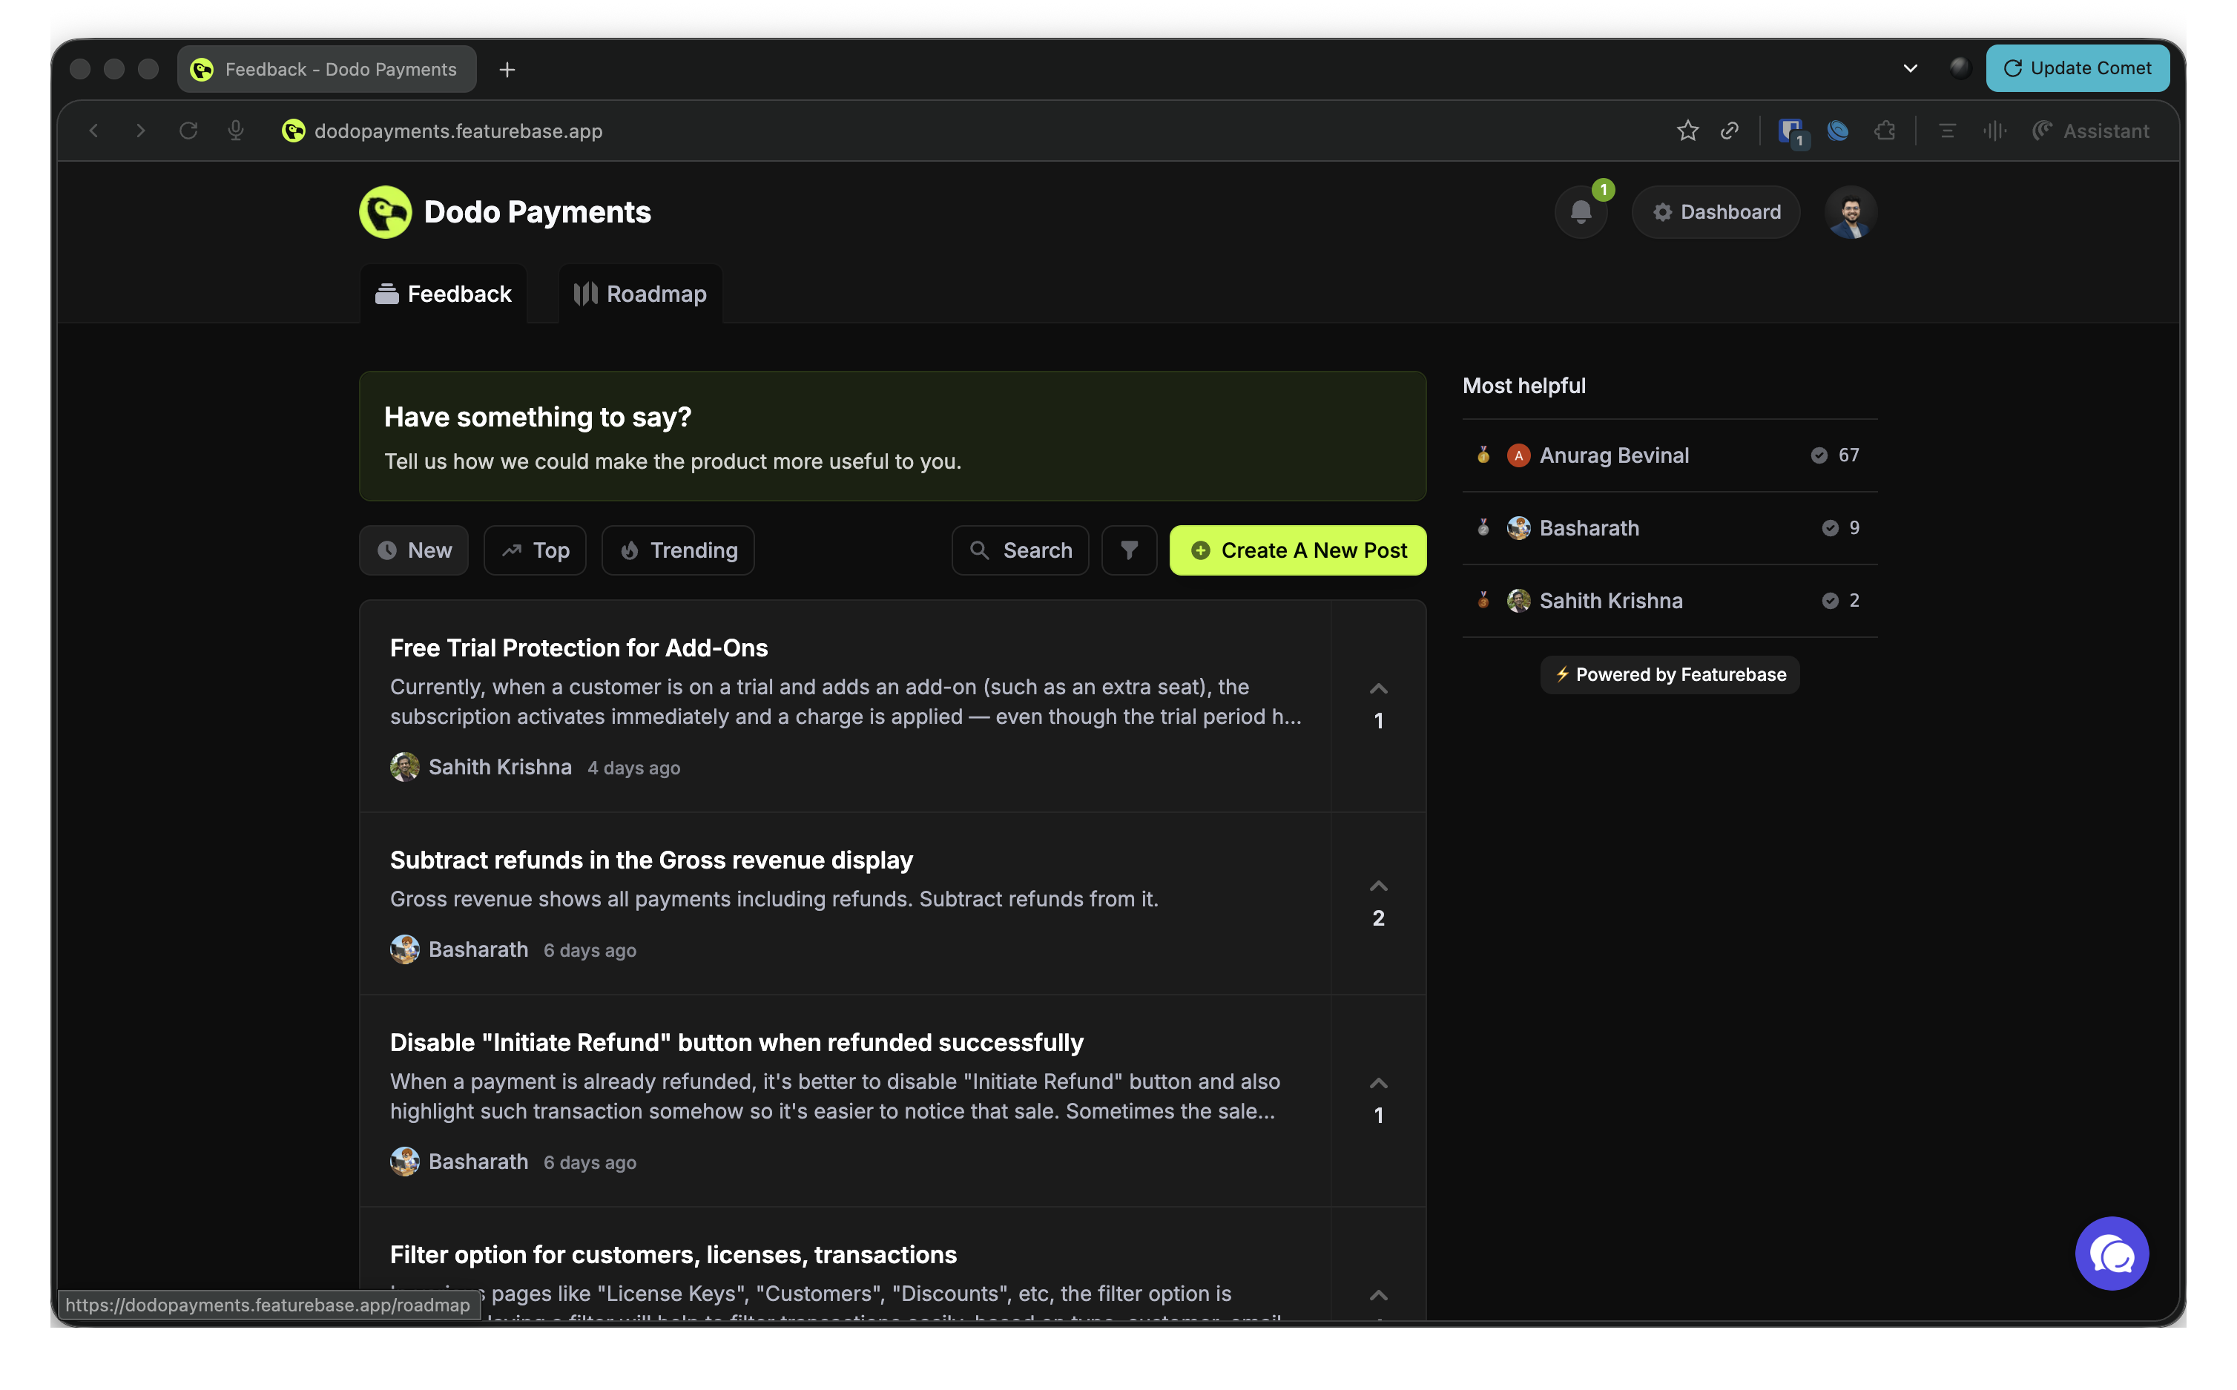Image resolution: width=2237 pixels, height=1390 pixels.
Task: Open the browser Assistant
Action: [2090, 131]
